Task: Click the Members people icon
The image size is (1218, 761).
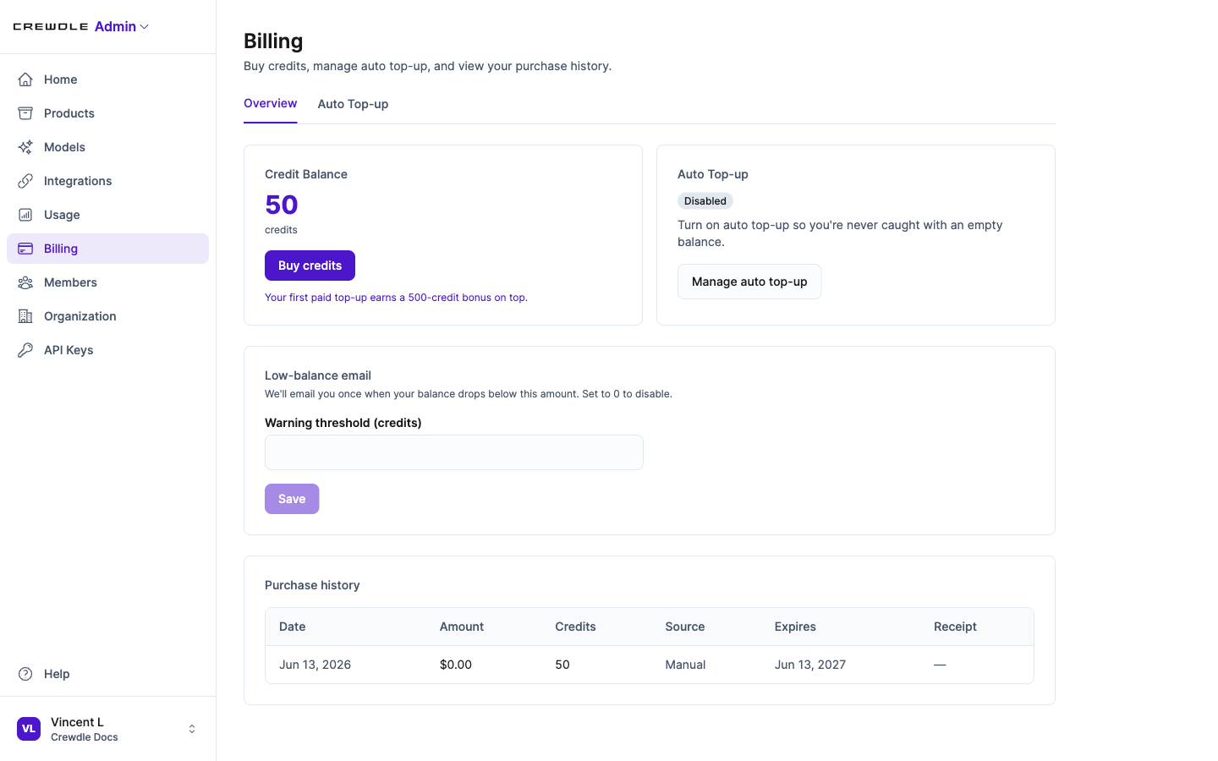Action: [x=25, y=282]
